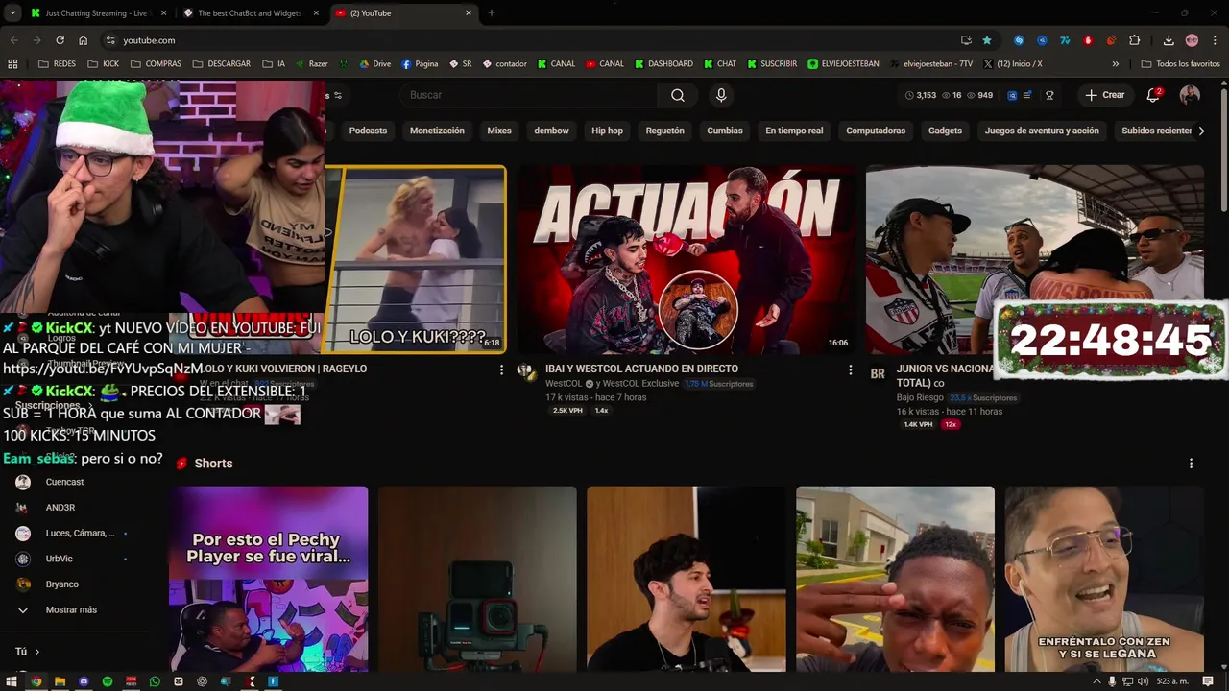The height and width of the screenshot is (691, 1229).
Task: Select the Hip hop filter chip
Action: tap(607, 131)
